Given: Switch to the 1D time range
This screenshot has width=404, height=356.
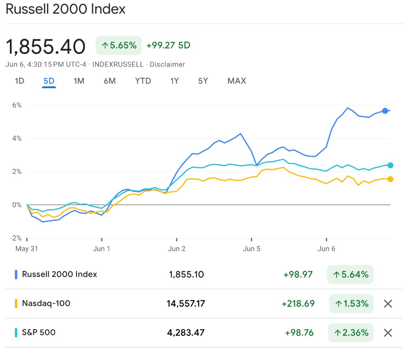Looking at the screenshot, I should click(19, 81).
